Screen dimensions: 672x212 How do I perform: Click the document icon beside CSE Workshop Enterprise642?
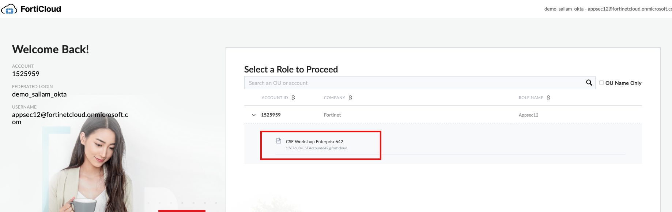(279, 141)
